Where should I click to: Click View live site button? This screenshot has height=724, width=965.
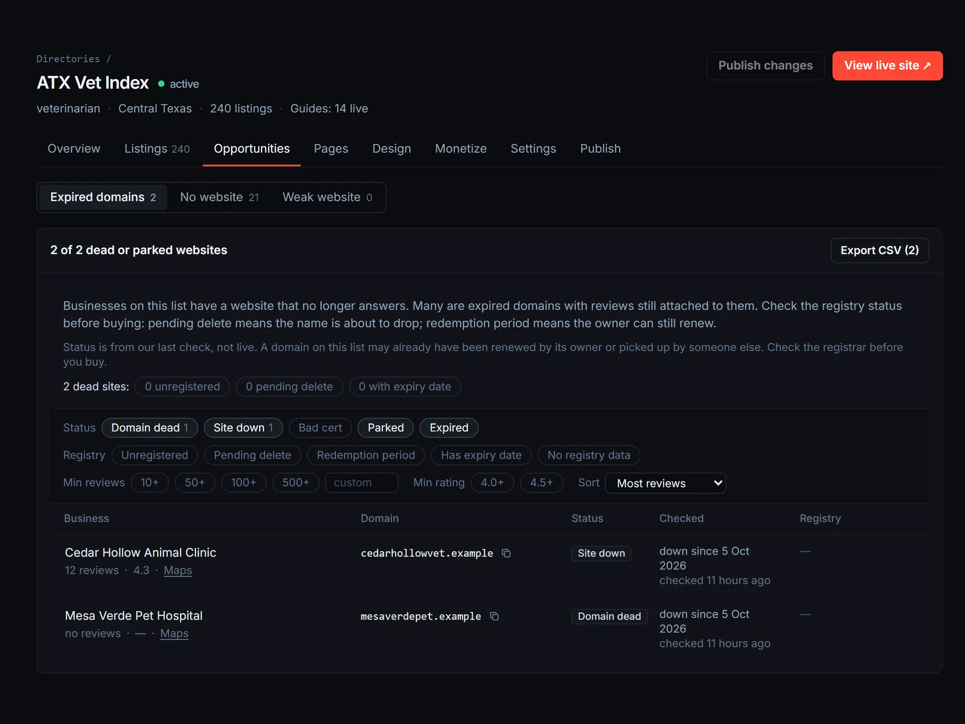(887, 65)
